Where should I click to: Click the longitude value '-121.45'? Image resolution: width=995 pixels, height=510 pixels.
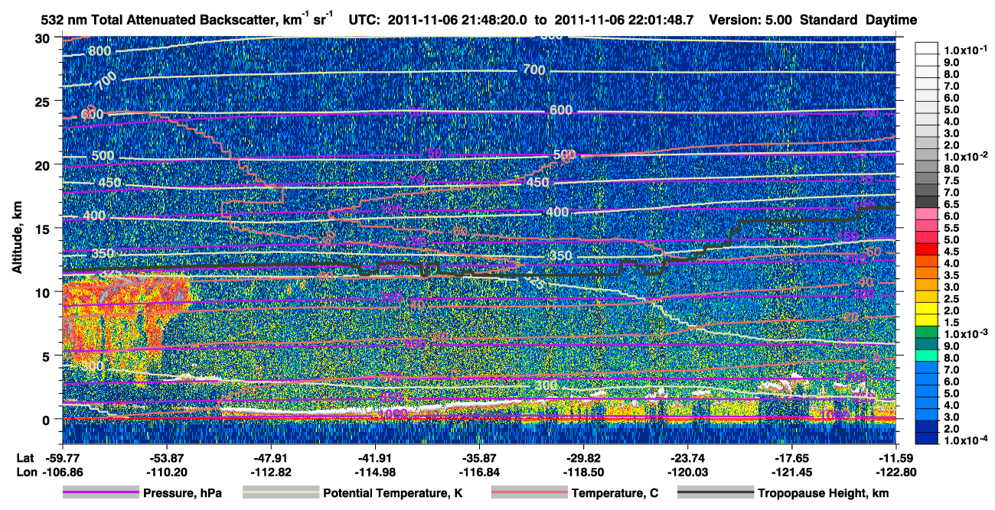[x=791, y=473]
